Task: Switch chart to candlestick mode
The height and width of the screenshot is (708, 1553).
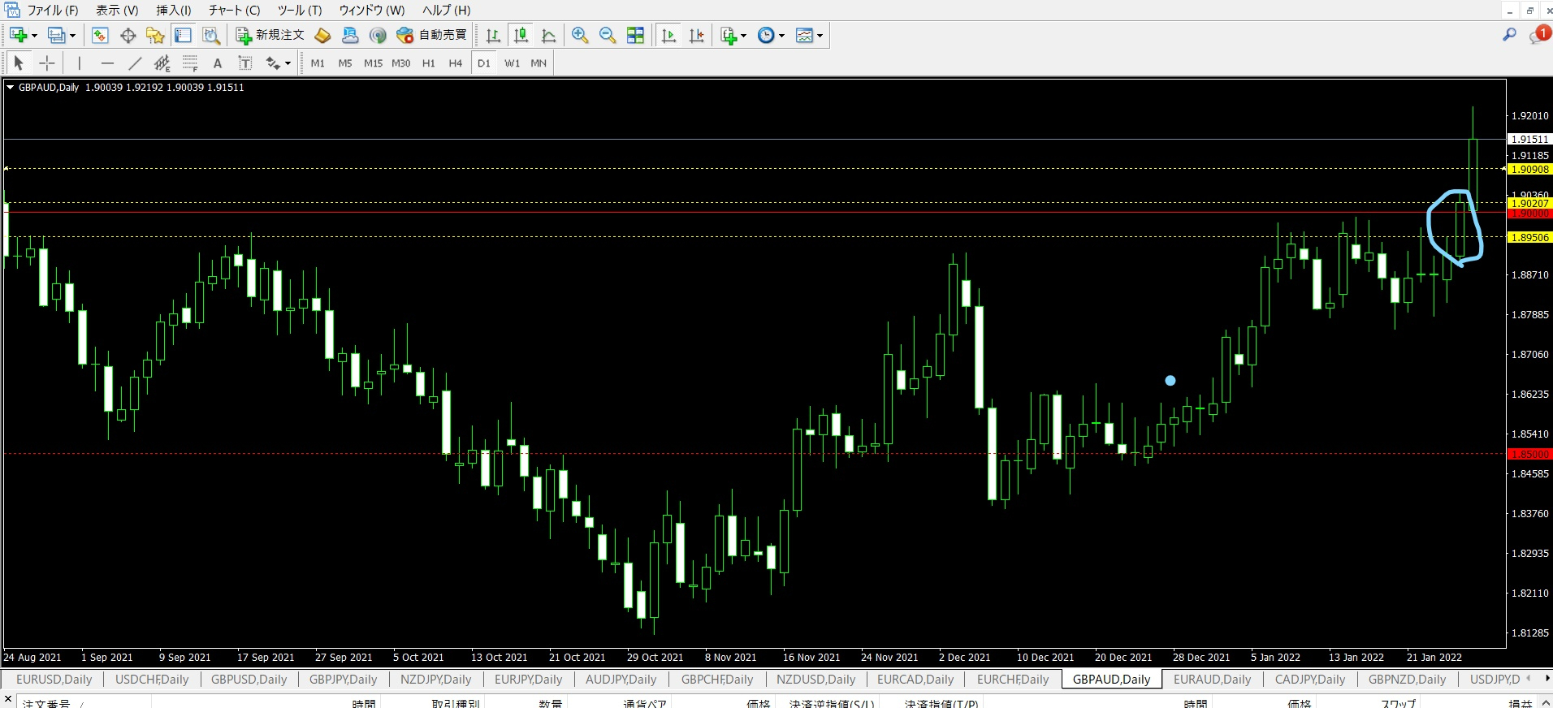Action: (x=521, y=35)
